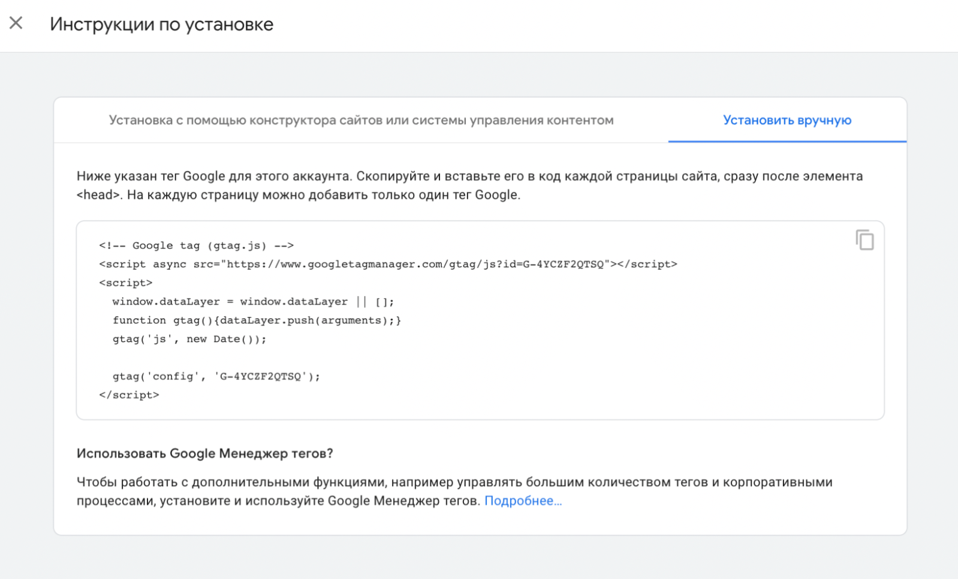This screenshot has height=579, width=958.
Task: Click the instruction paragraph mentioning <head>
Action: pos(469,185)
